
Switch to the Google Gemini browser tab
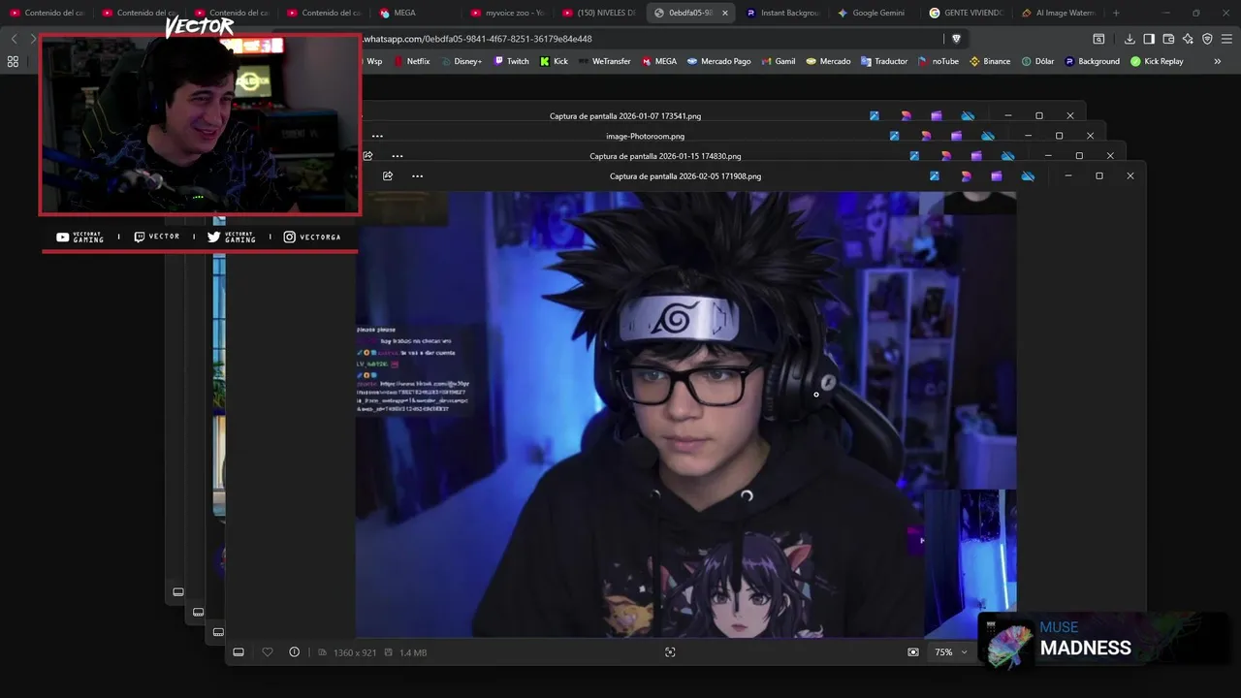point(875,13)
